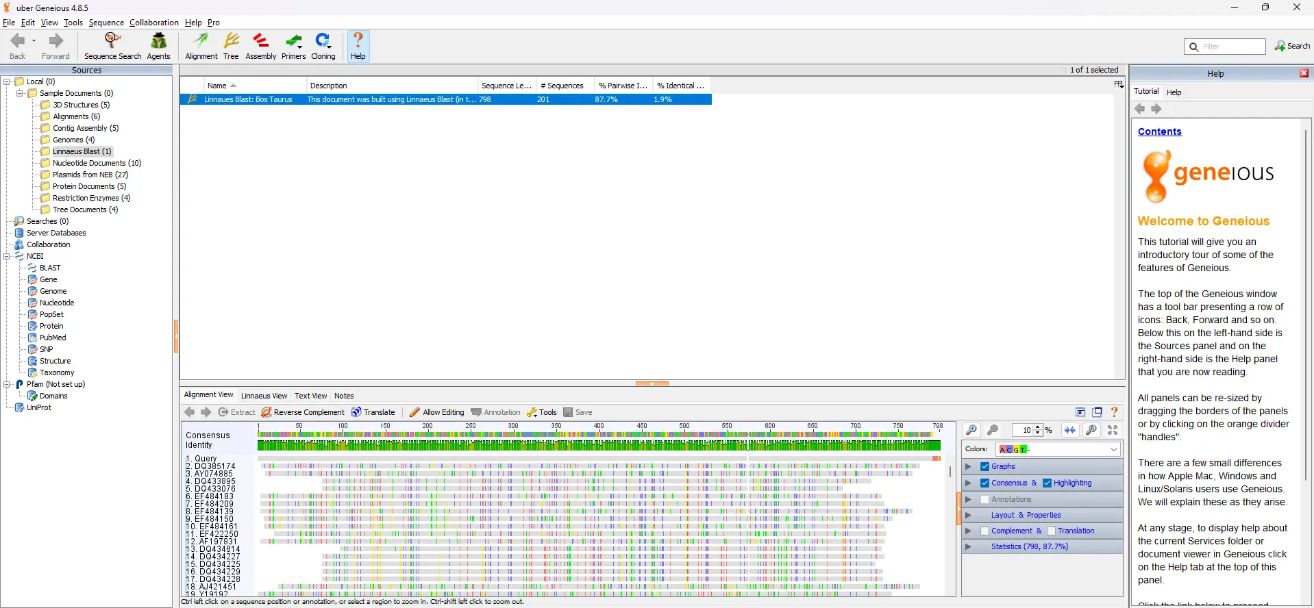Toggle the Consensus checkbox

984,483
